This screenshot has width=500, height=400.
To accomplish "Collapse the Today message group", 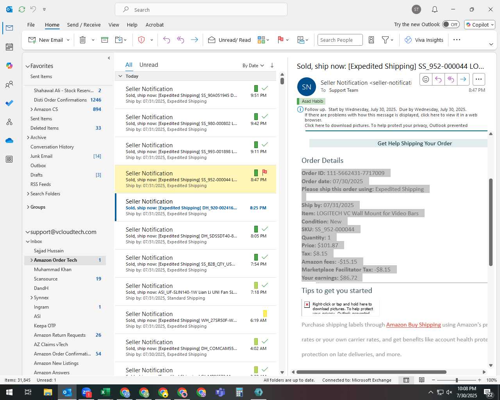I will 120,76.
